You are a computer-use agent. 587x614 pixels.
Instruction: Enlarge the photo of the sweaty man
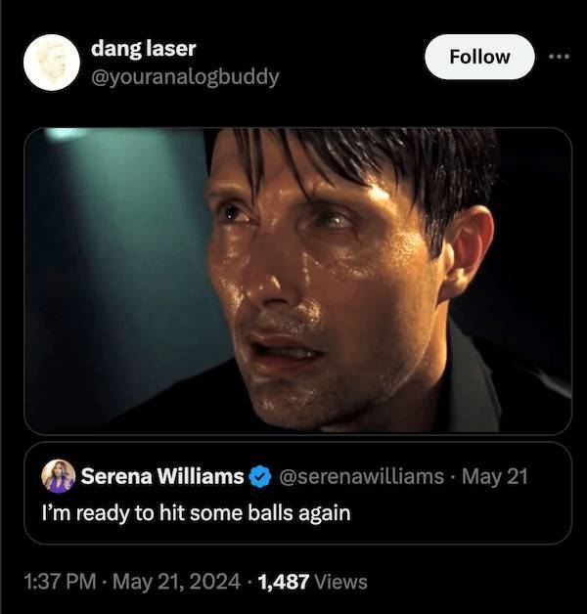pyautogui.click(x=297, y=281)
